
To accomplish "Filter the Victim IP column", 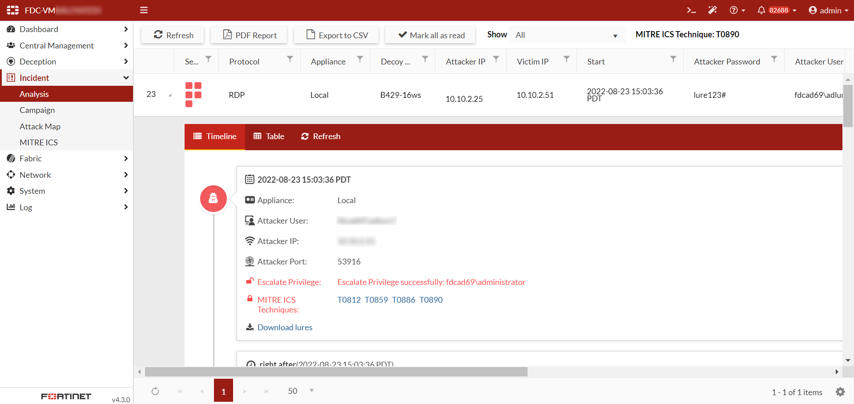I will 566,59.
